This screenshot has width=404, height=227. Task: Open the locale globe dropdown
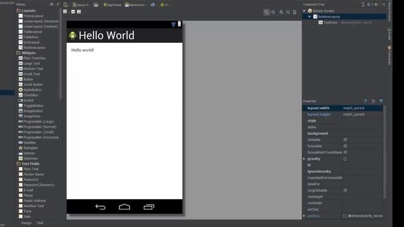click(153, 5)
